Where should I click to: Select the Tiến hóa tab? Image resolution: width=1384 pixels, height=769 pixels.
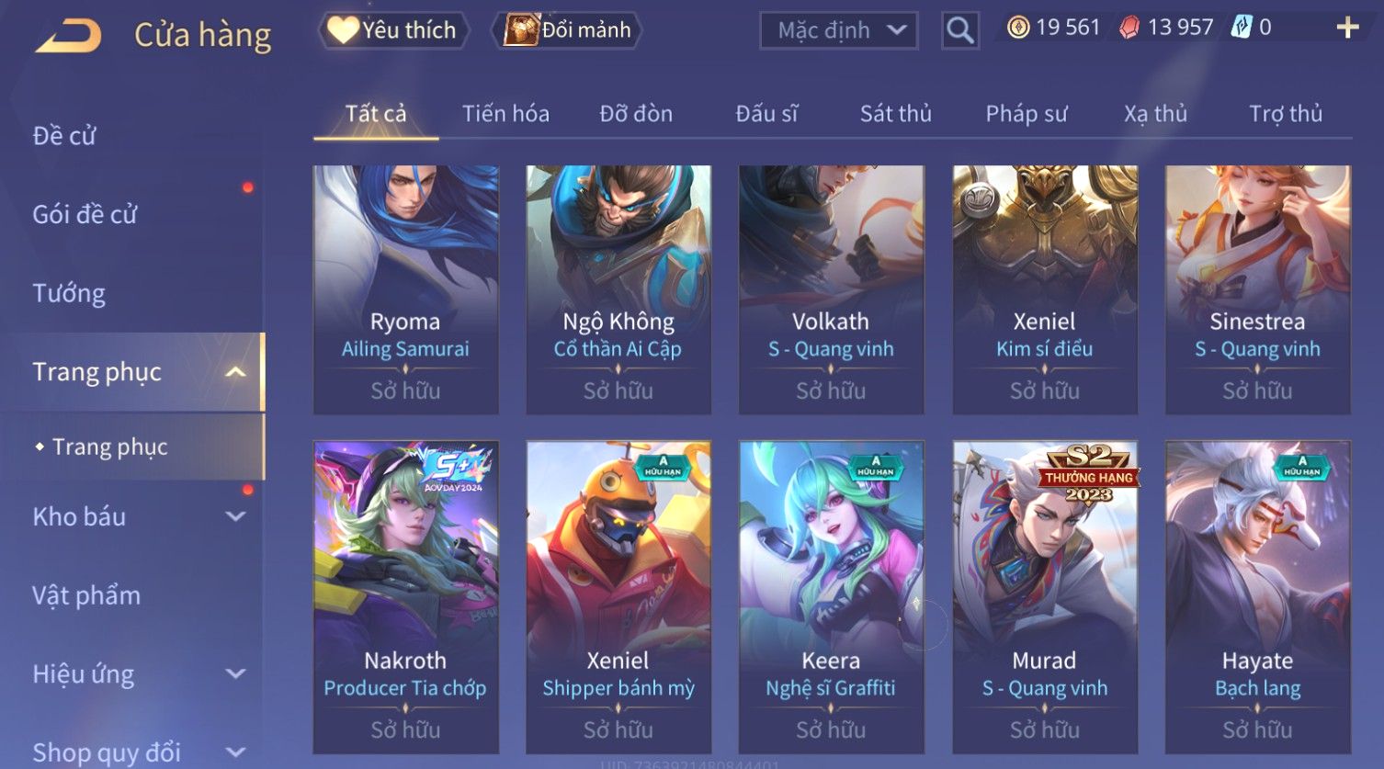click(x=505, y=114)
